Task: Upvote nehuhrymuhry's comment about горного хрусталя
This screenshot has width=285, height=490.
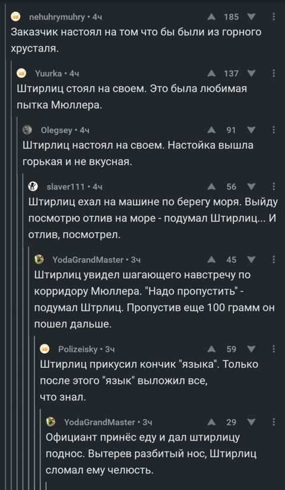Action: tap(211, 17)
